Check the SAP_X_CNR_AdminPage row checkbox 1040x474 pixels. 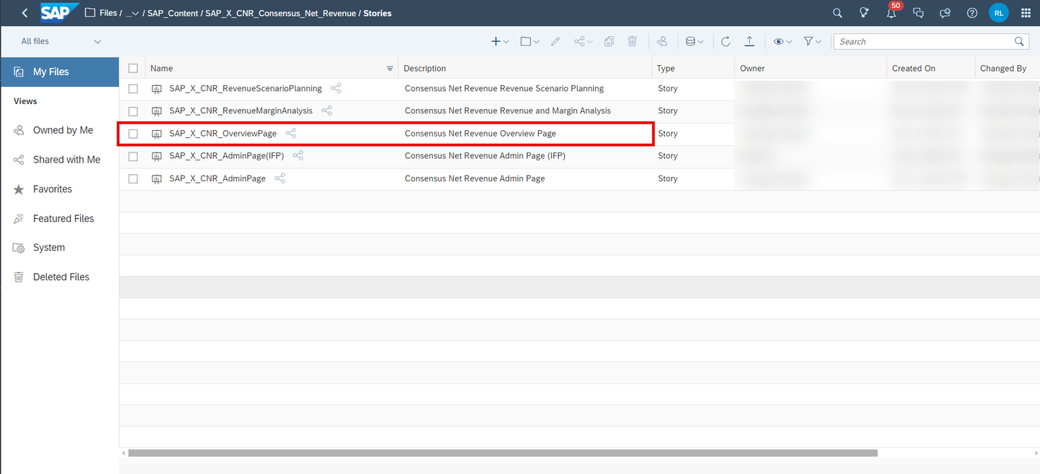tap(133, 178)
